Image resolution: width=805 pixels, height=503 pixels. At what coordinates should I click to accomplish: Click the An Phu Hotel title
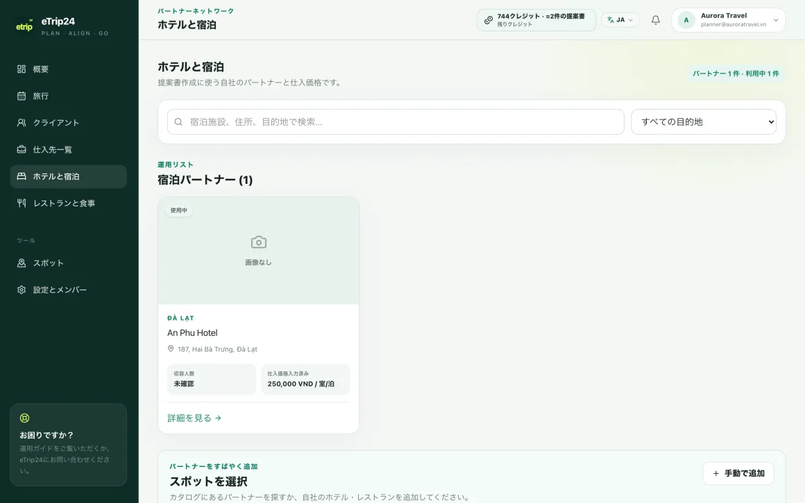[x=192, y=332]
